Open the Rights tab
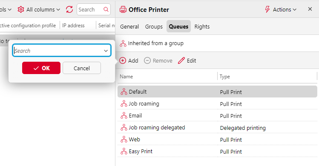 [x=202, y=26]
